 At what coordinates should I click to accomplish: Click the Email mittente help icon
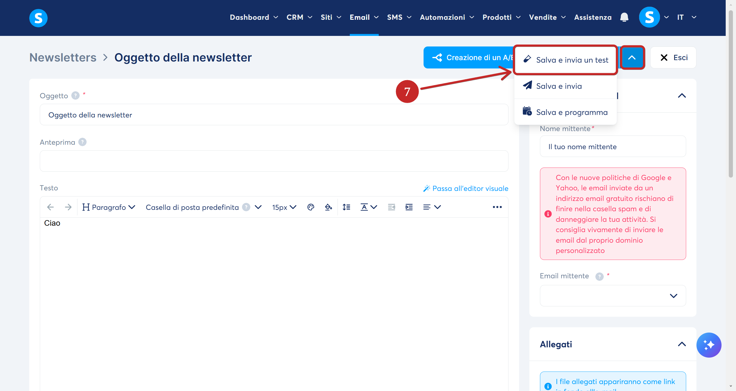(x=599, y=276)
